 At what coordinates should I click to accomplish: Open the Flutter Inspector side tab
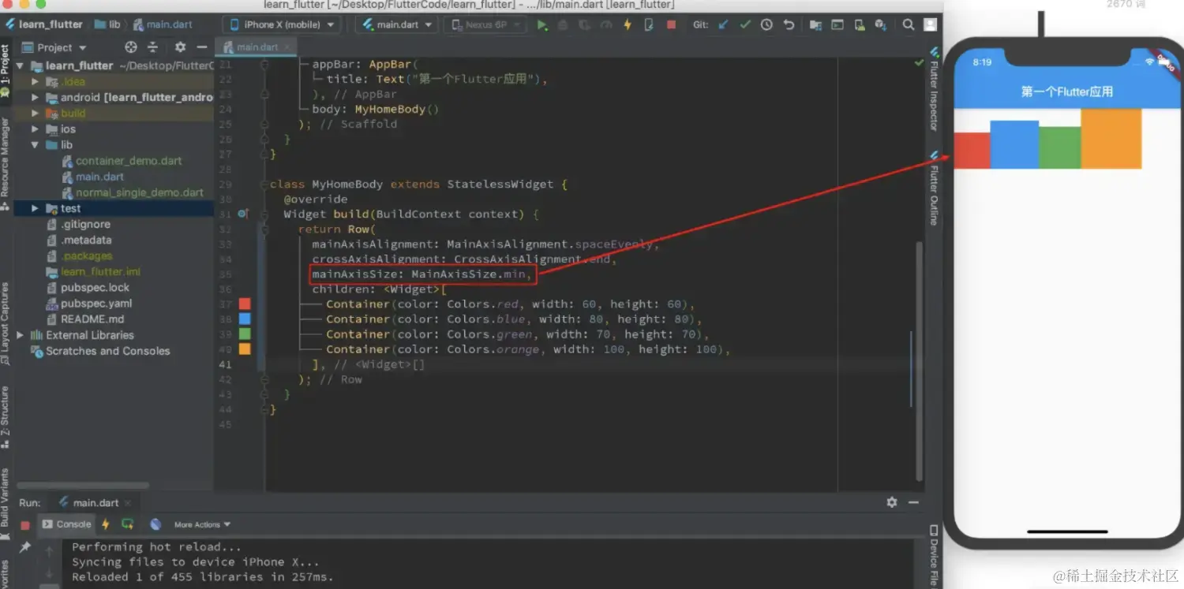point(934,89)
